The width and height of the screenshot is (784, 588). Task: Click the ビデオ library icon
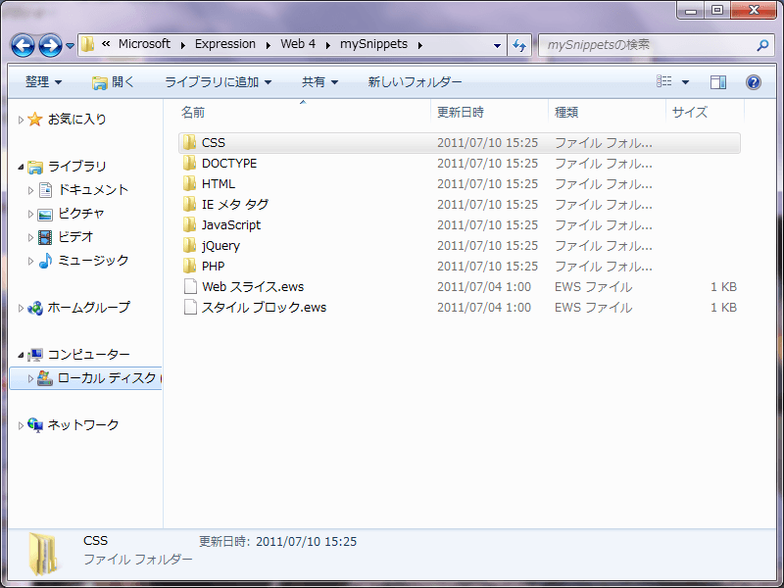[x=45, y=237]
